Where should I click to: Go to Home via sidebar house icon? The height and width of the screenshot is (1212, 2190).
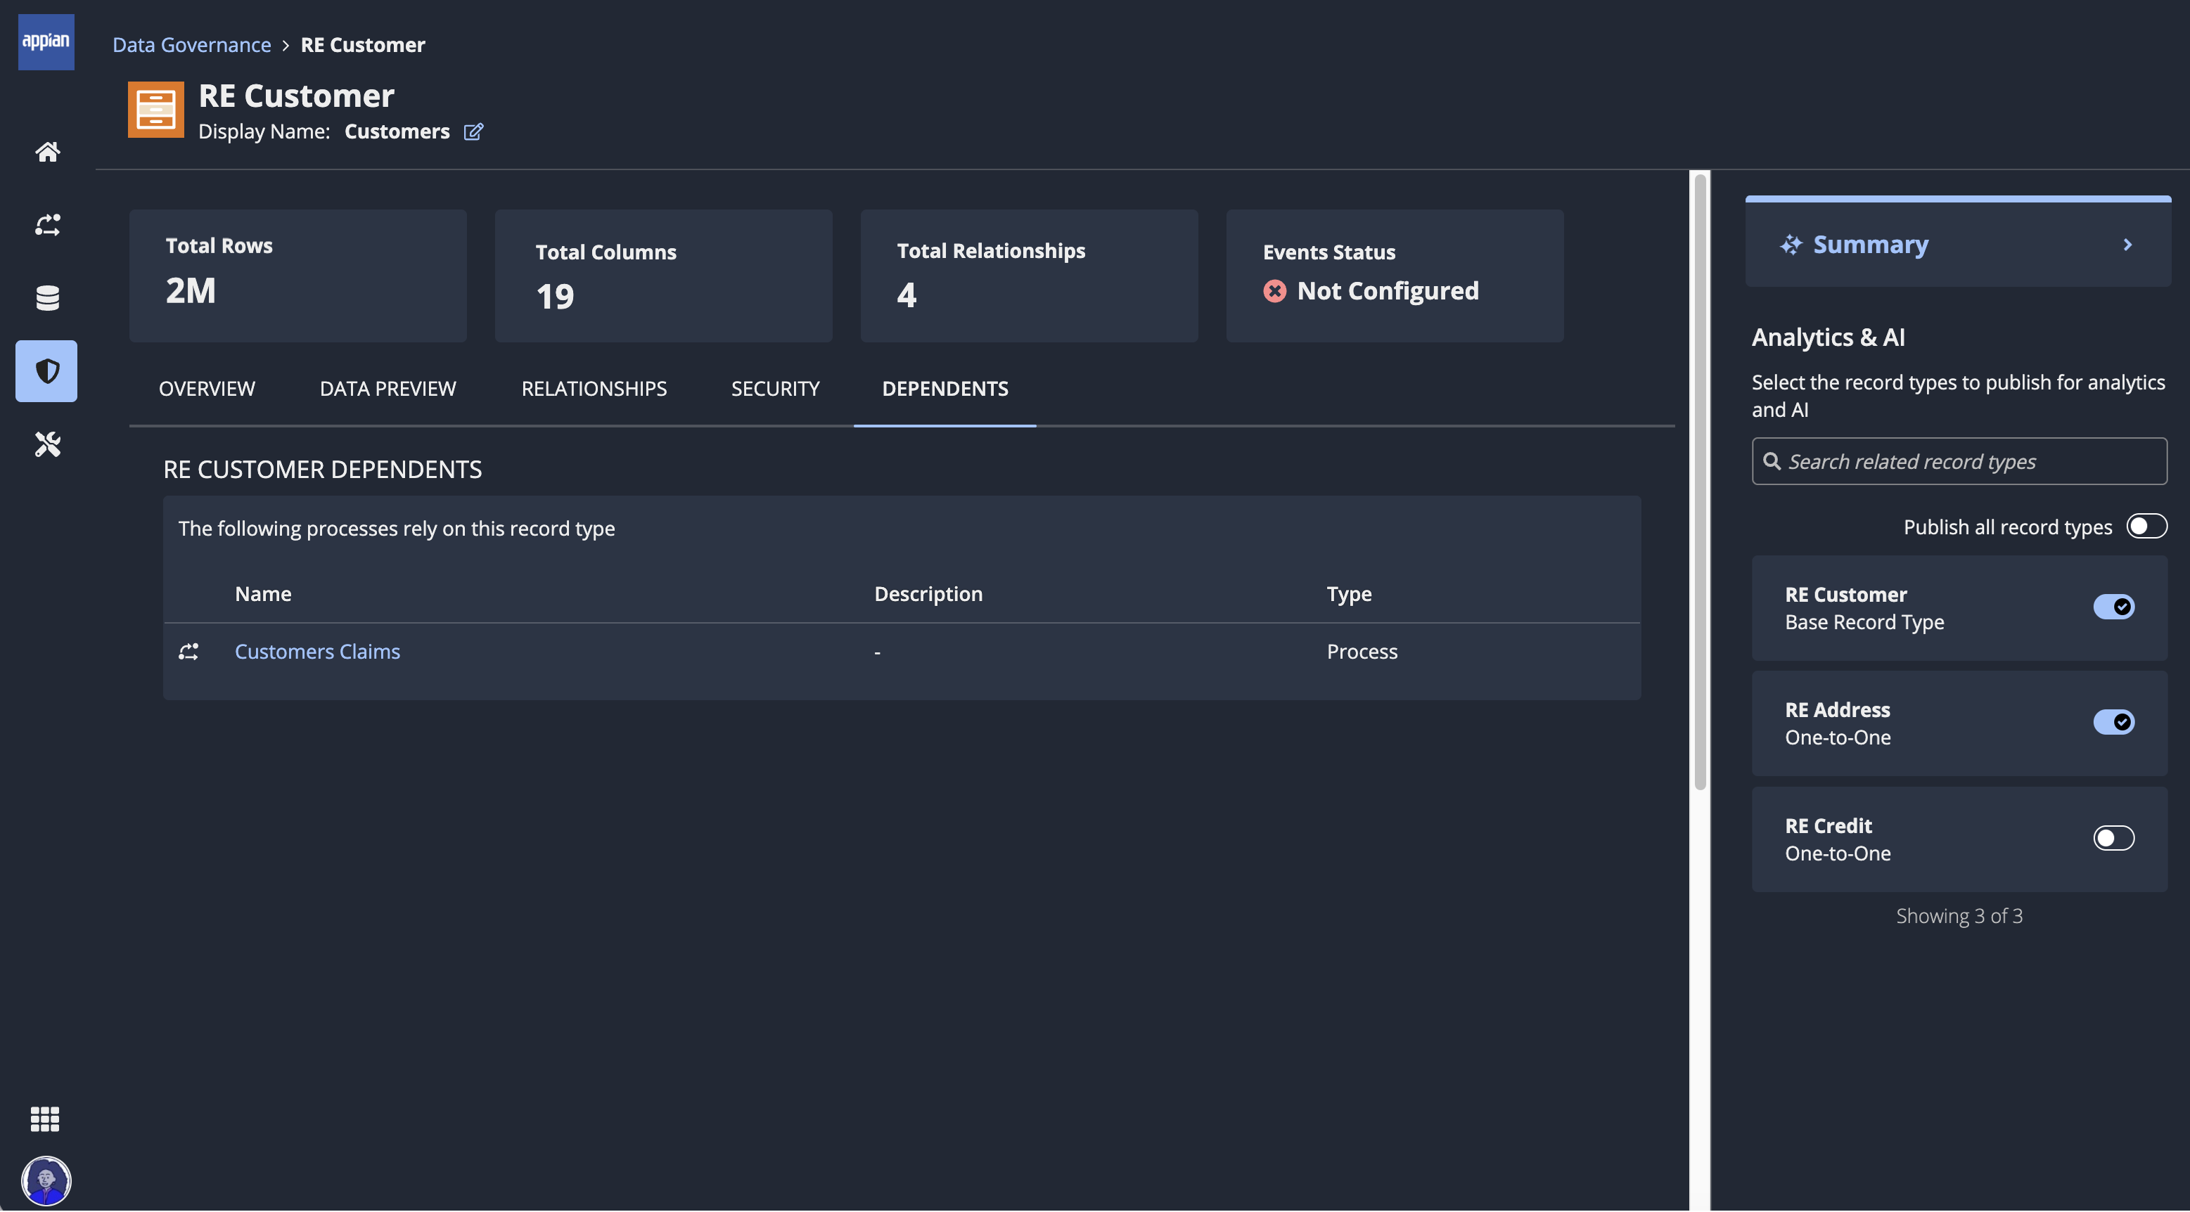point(46,151)
